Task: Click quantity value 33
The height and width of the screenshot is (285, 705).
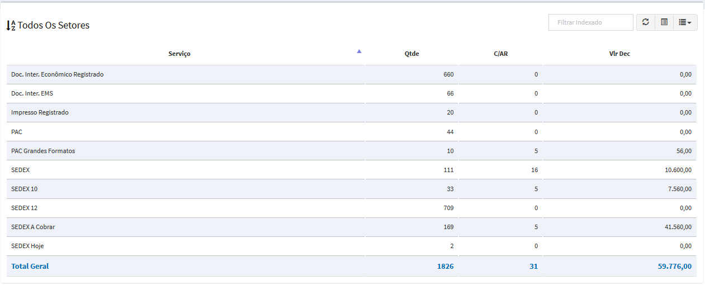Action: (x=450, y=189)
